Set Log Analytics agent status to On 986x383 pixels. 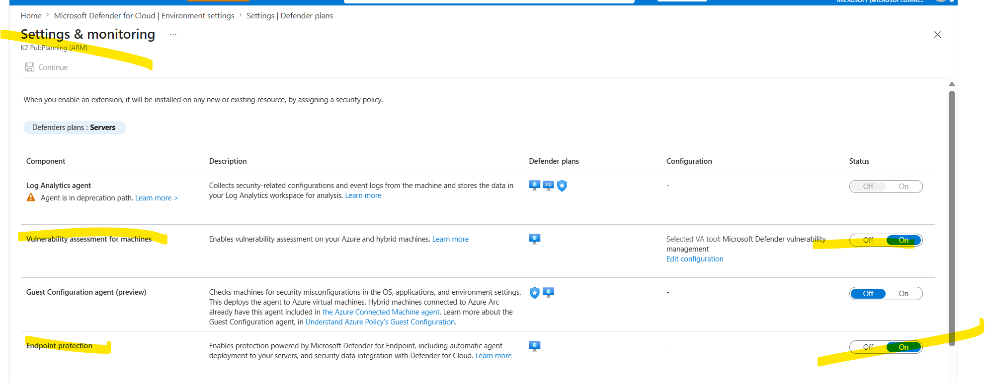[x=904, y=187]
